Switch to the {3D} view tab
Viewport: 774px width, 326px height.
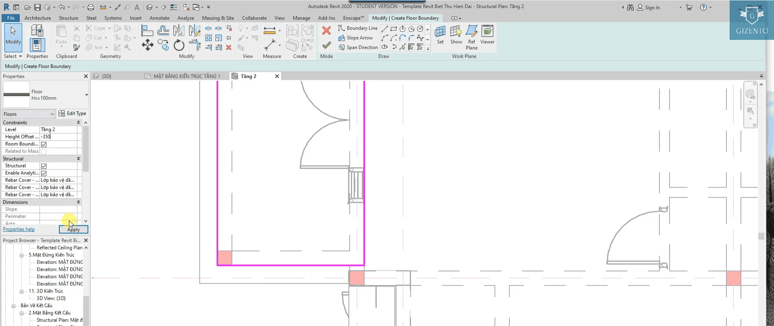coord(106,76)
